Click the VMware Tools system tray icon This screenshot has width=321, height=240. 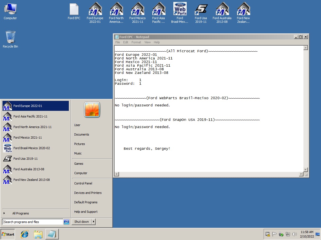268,234
